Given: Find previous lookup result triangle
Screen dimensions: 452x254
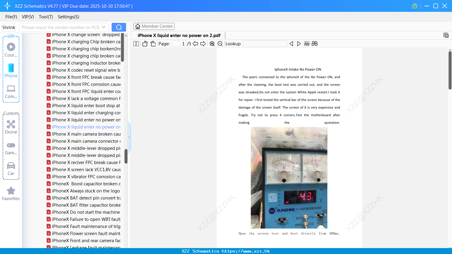Looking at the screenshot, I should 291,44.
